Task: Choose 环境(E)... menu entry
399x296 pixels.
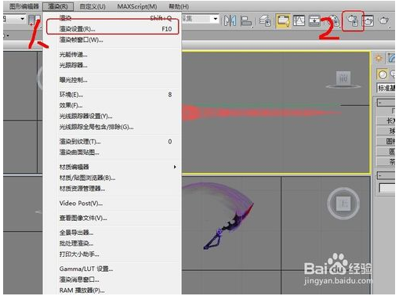Action: [113, 95]
